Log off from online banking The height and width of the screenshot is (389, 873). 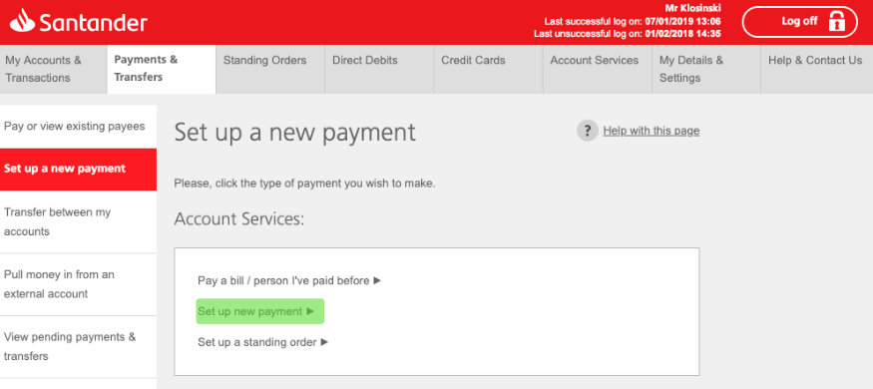800,22
